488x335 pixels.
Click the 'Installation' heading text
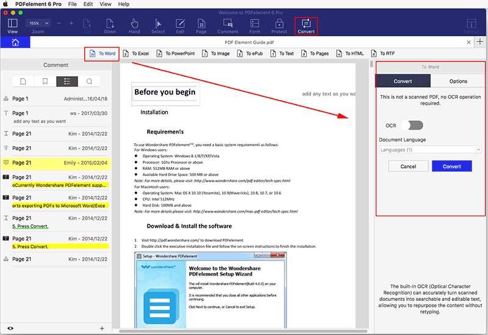154,112
